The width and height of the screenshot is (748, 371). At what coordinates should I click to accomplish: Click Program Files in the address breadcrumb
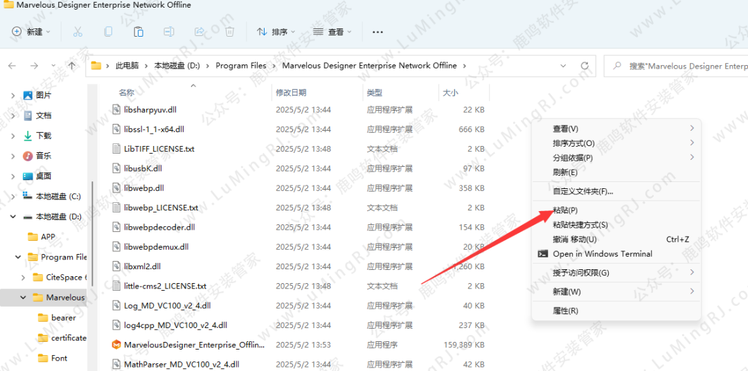point(240,66)
